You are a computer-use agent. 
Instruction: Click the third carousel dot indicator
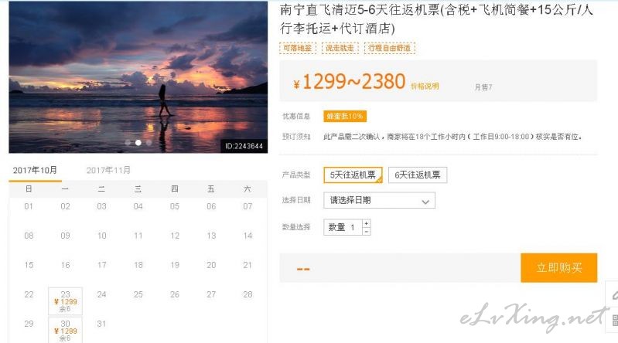[149, 143]
